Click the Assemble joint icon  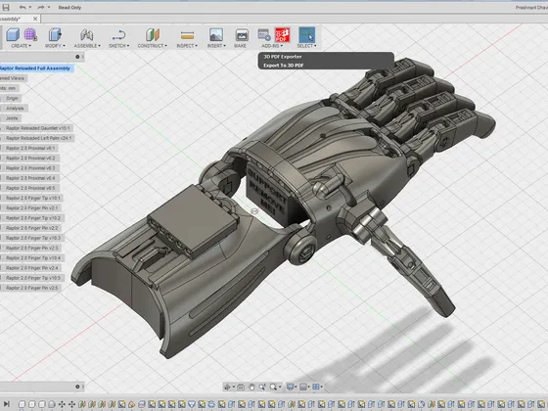pos(87,34)
